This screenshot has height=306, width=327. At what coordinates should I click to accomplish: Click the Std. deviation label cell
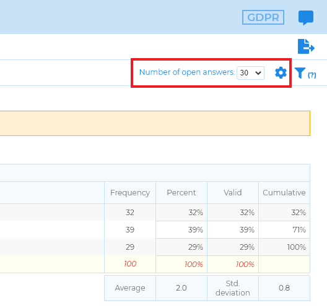(x=233, y=288)
